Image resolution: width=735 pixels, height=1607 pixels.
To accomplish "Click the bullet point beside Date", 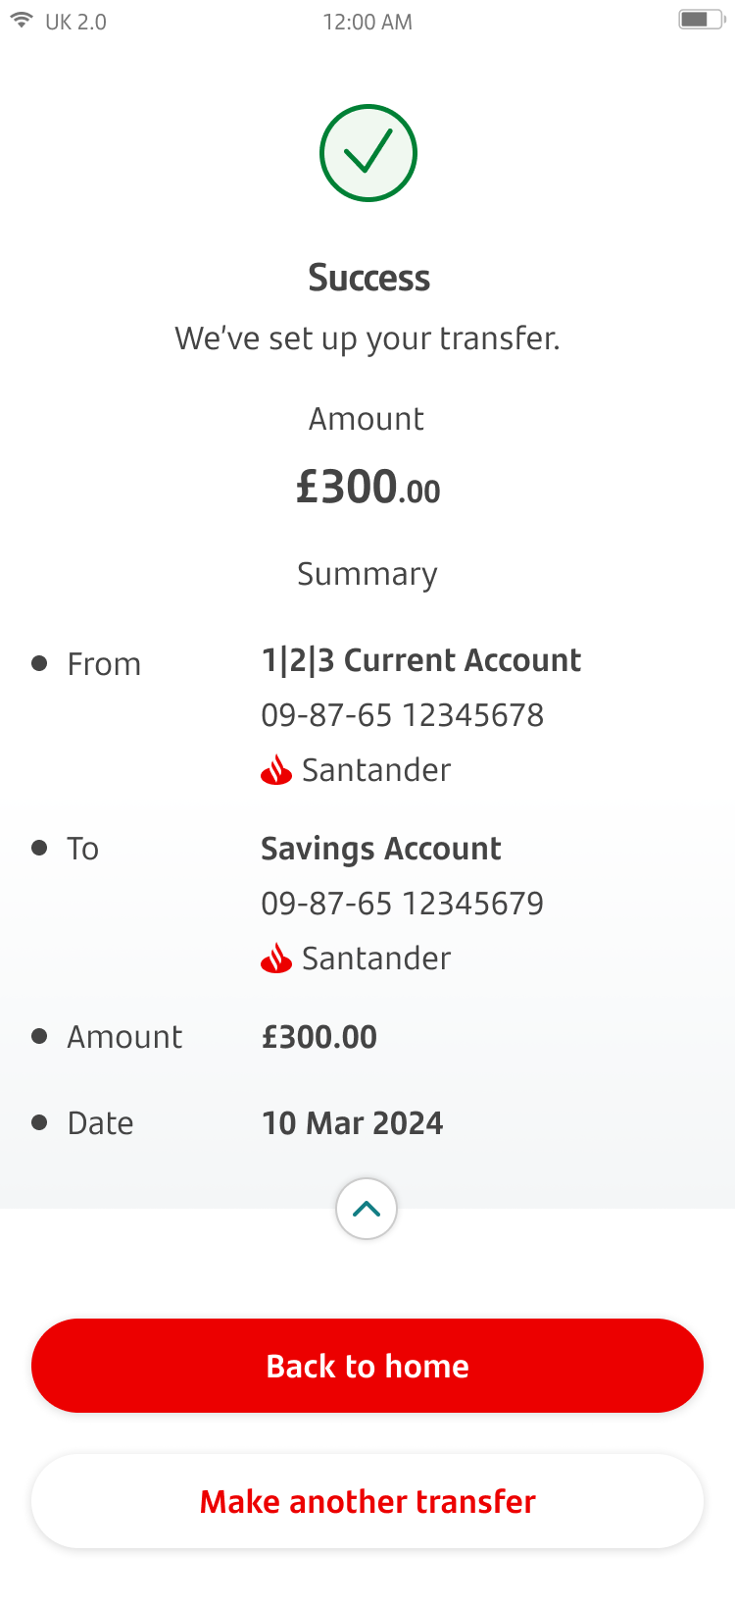I will point(39,1122).
